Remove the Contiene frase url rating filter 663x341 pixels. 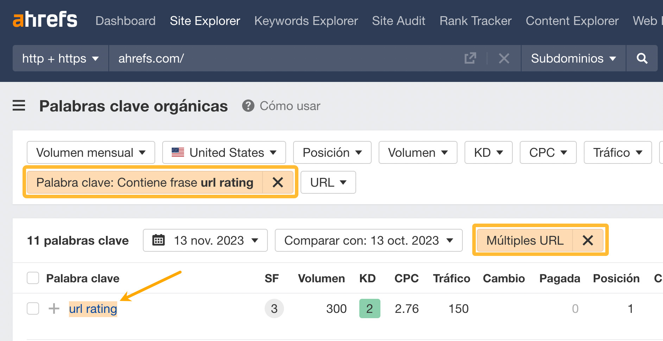(x=278, y=182)
